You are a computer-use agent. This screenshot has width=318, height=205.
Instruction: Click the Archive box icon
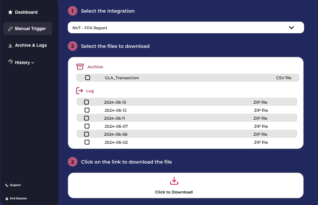[80, 66]
